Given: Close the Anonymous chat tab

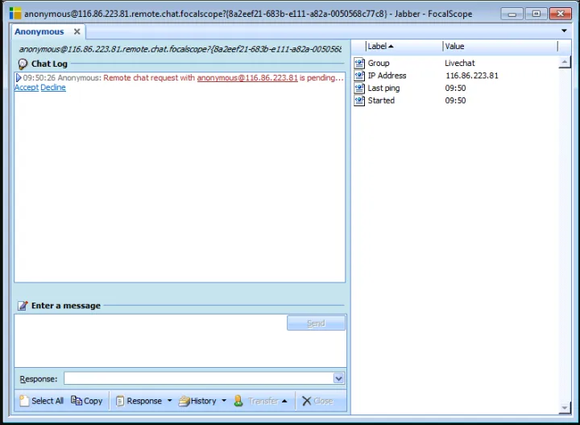Looking at the screenshot, I should click(77, 31).
